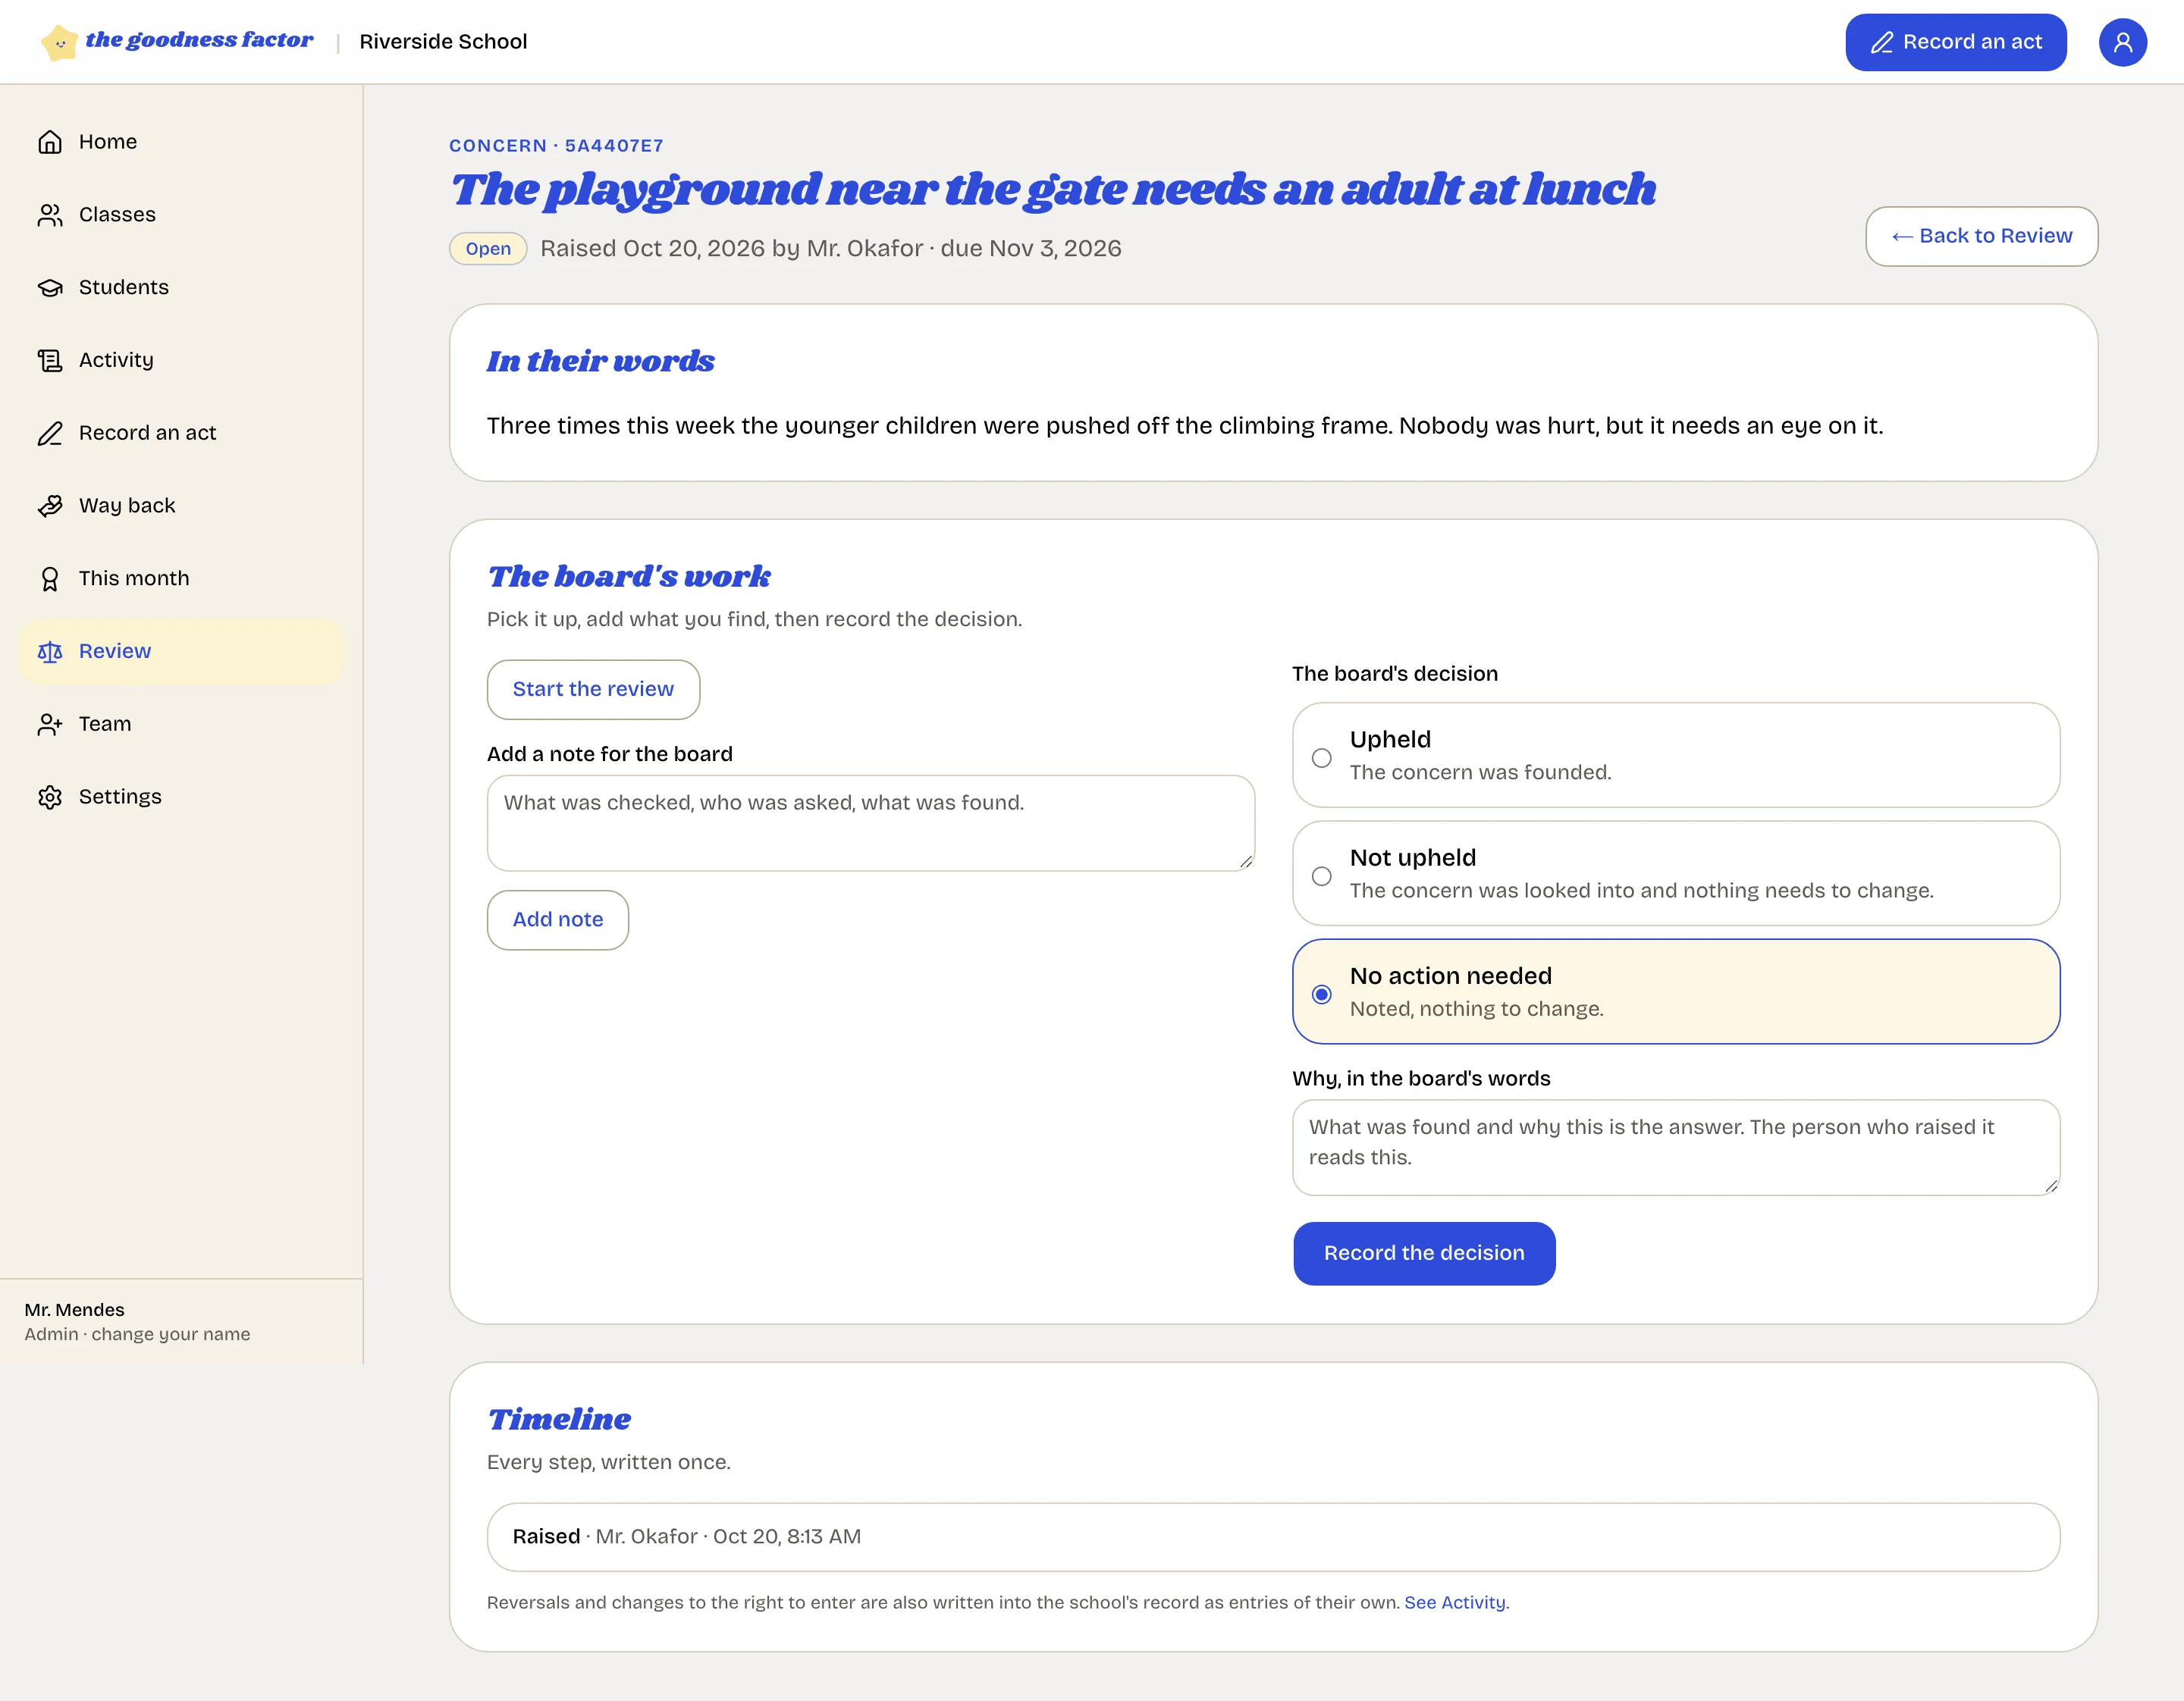Click Back to Review button
Screen dimensions: 2184x1701
click(1981, 236)
